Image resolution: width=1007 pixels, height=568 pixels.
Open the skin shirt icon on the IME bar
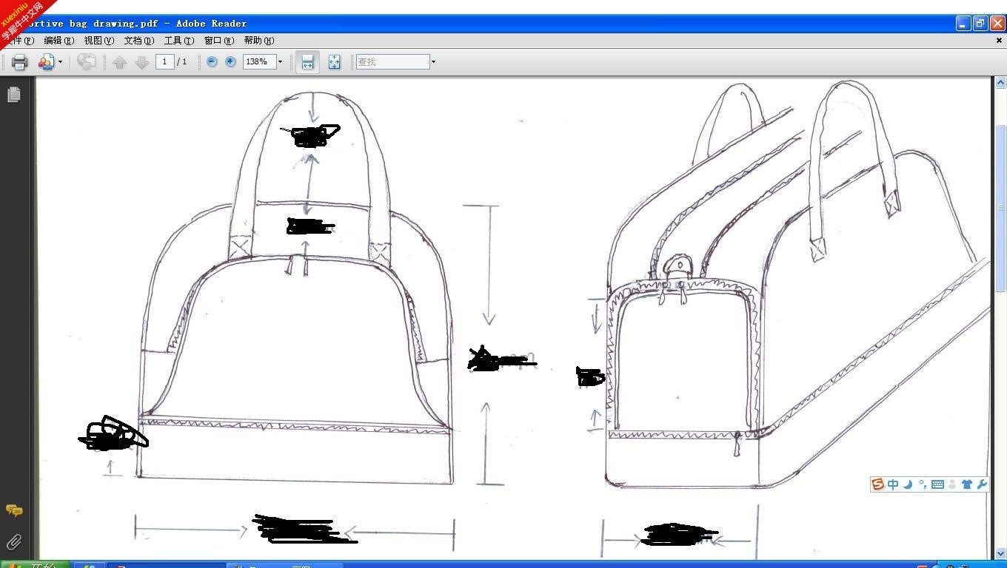click(967, 484)
